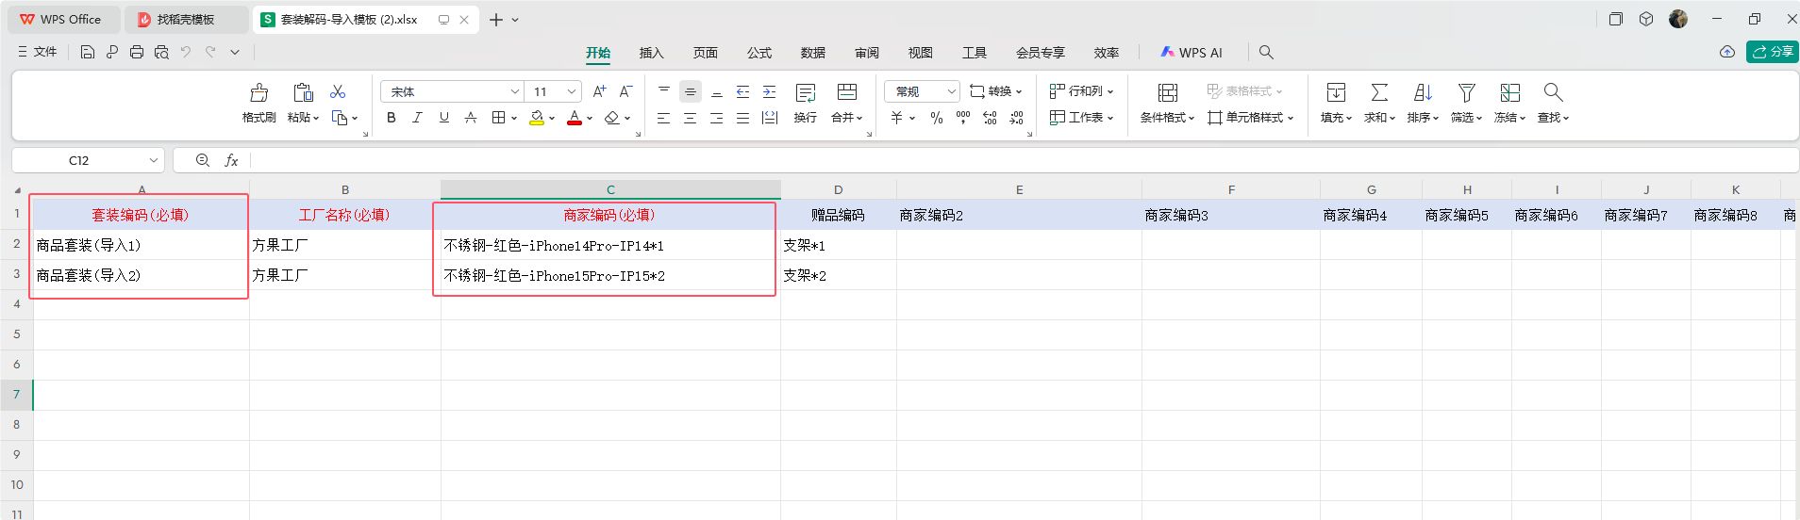The image size is (1800, 520).
Task: Click the decrease indent icon
Action: click(742, 91)
